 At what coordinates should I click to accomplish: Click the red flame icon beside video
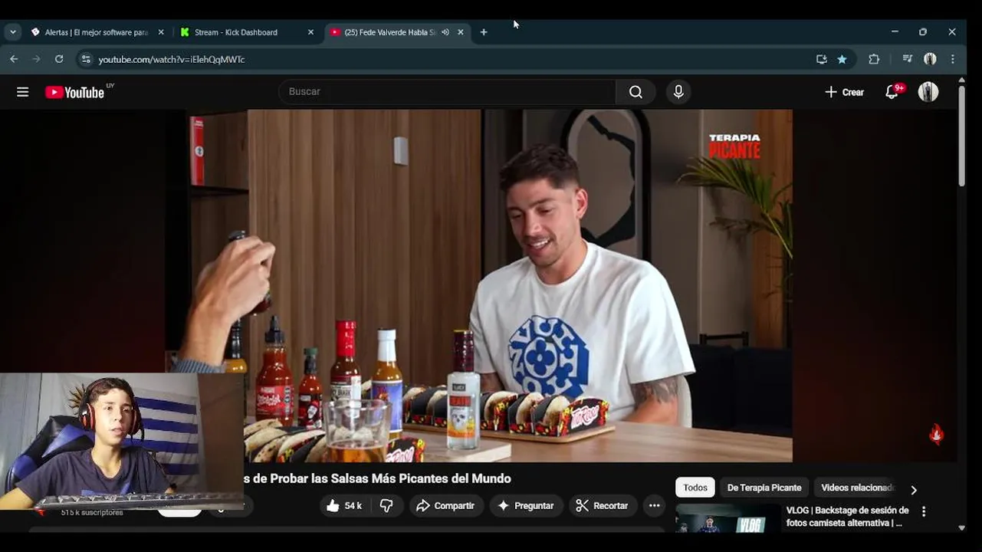click(x=936, y=435)
